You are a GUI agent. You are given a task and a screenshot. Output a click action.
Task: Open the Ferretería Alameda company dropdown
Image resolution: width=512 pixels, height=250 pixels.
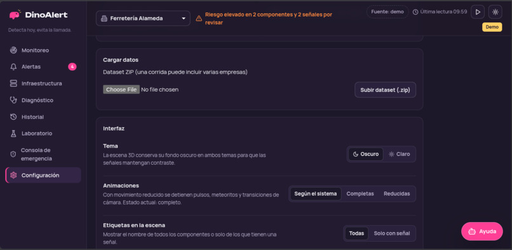(143, 18)
